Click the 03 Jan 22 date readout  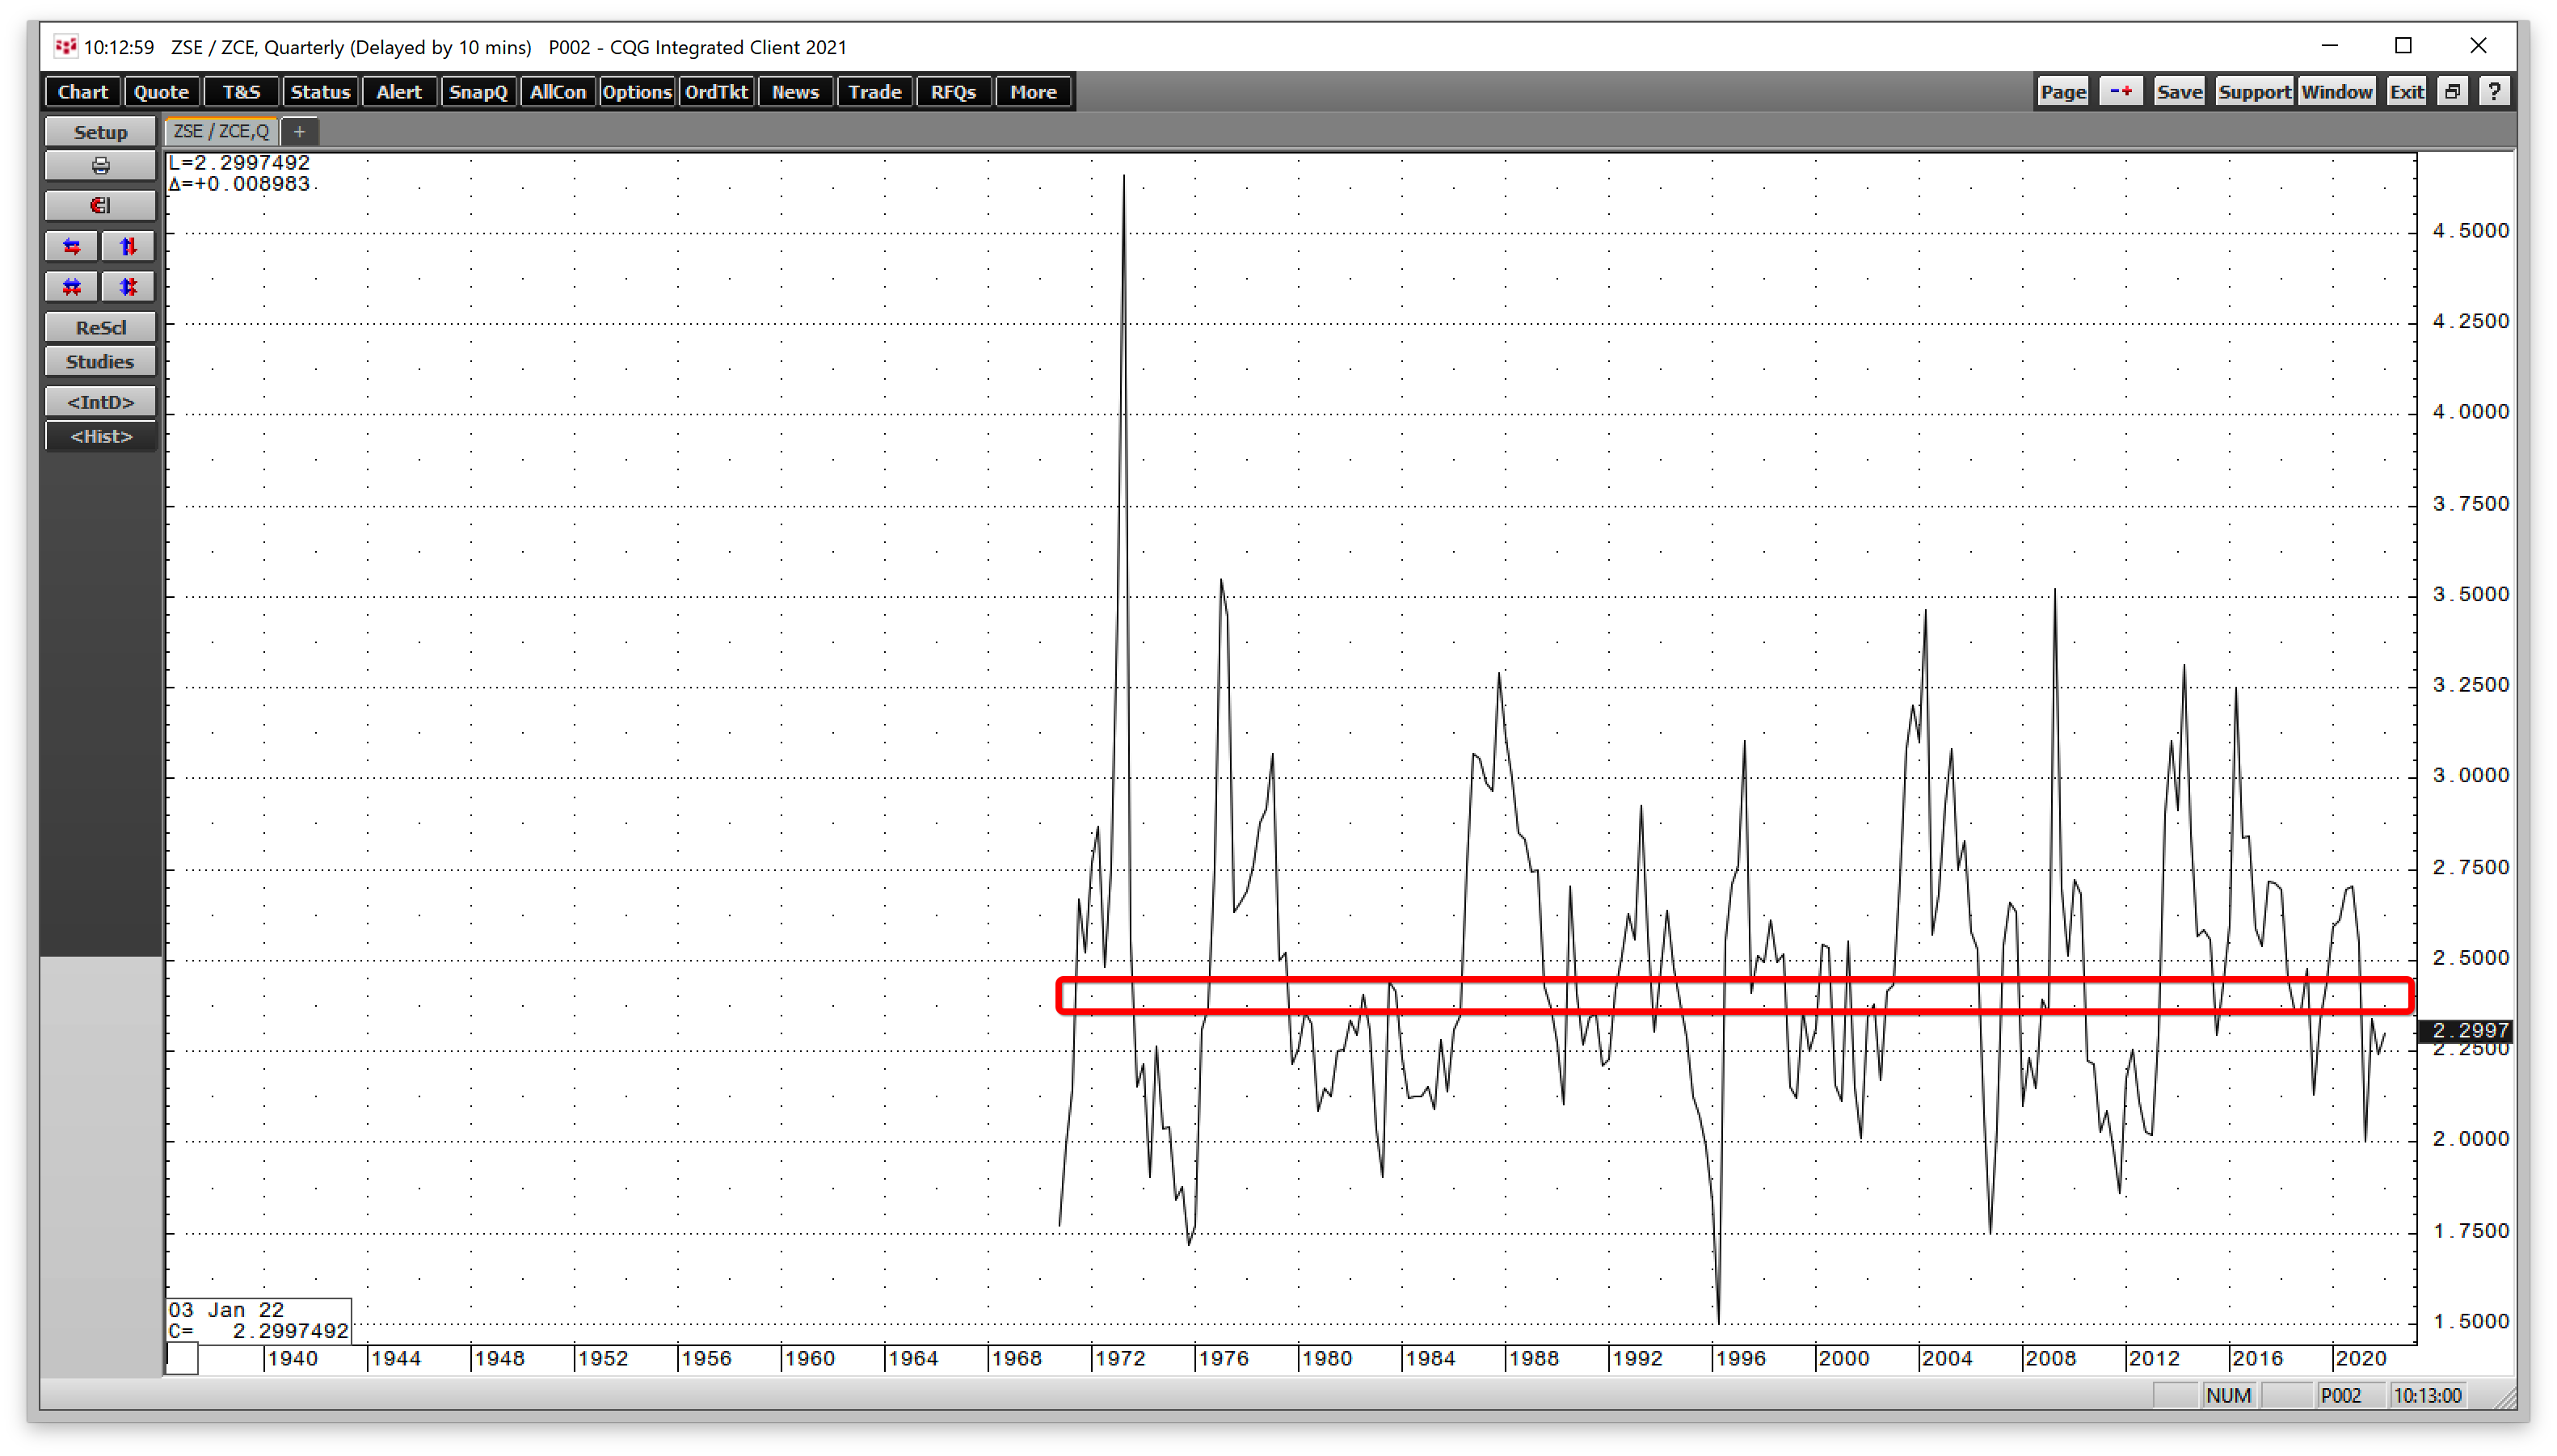[x=227, y=1310]
